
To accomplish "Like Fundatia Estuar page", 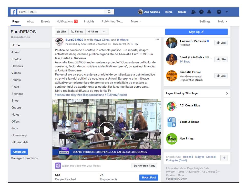I will pyautogui.click(x=221, y=76).
